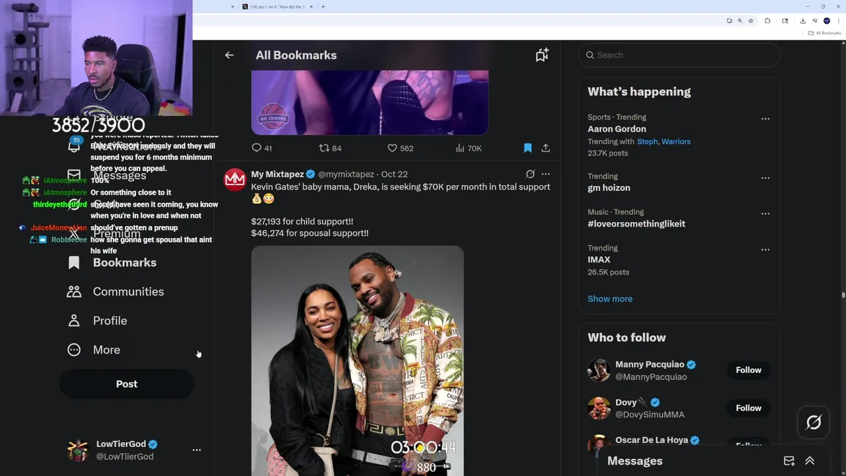Like the tweet with 562 likes
Image resolution: width=846 pixels, height=476 pixels.
[392, 148]
